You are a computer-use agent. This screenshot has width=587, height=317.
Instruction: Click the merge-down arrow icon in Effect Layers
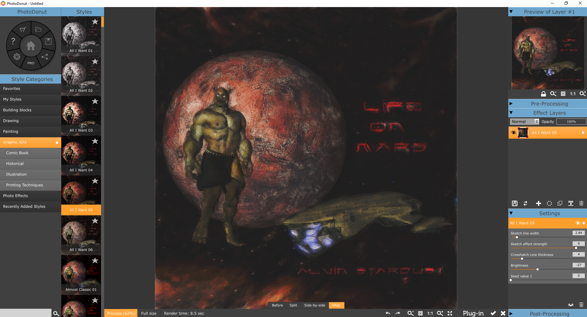coord(571,203)
